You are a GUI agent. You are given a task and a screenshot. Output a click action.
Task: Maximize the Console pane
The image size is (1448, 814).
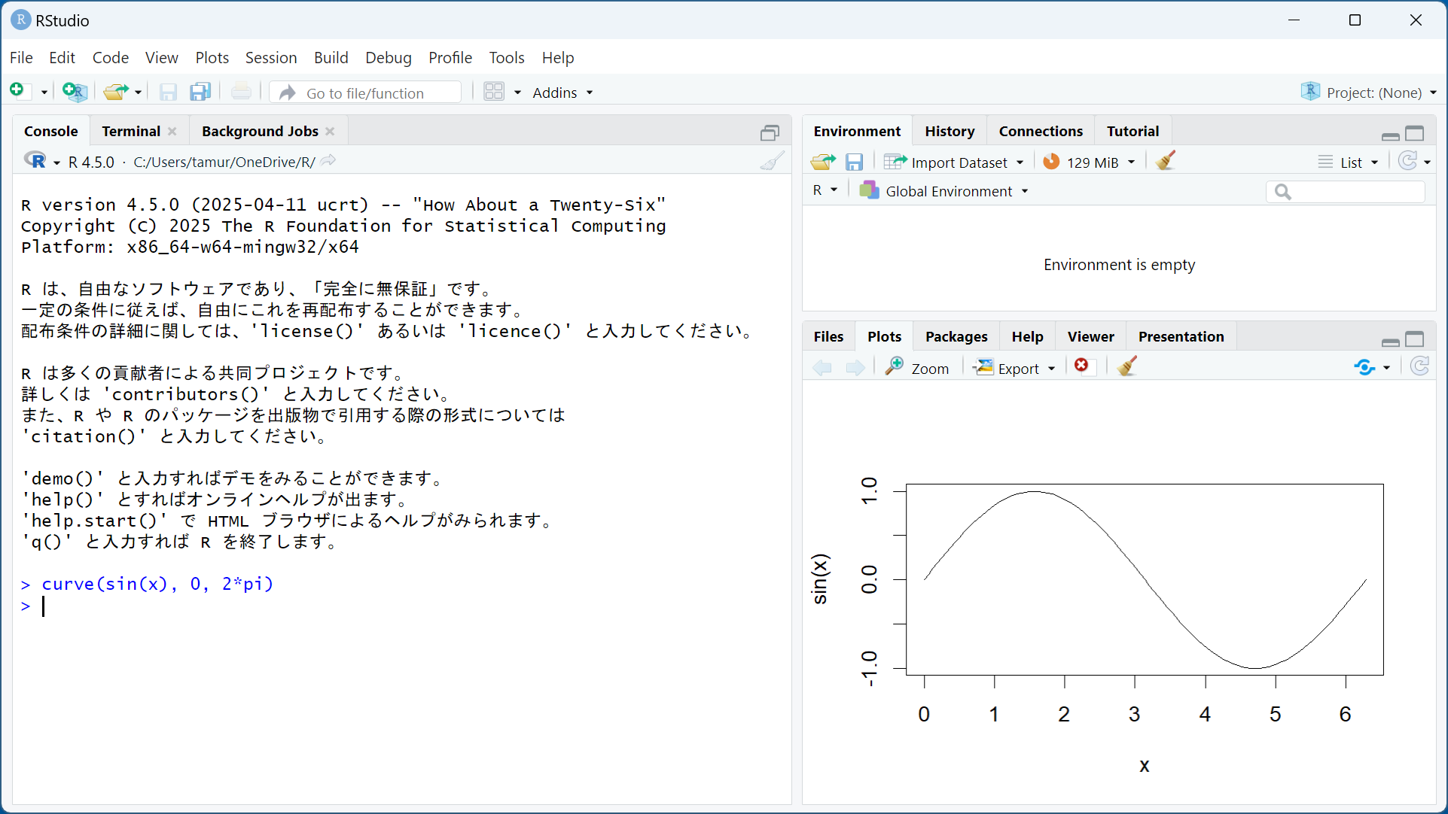(x=769, y=133)
